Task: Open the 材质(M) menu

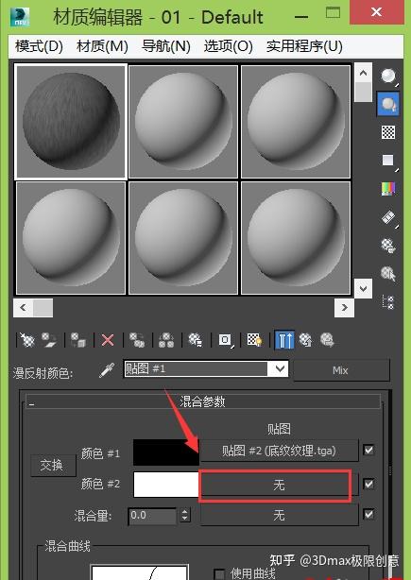Action: [x=102, y=46]
